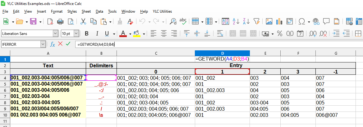This screenshot has width=363, height=127.
Task: Export directly as PDF
Action: [50, 22]
